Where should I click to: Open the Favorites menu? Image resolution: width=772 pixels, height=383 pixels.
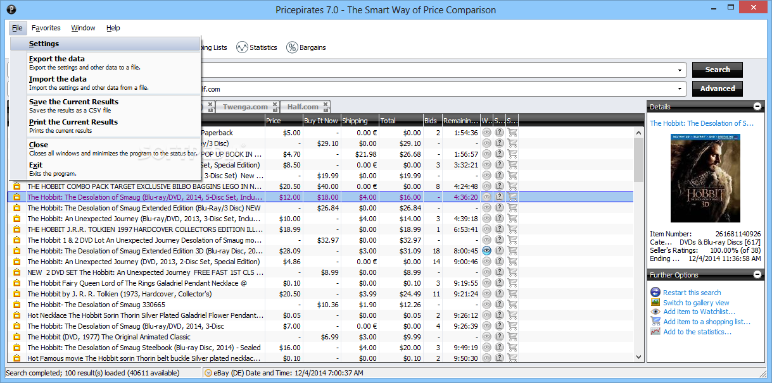(46, 28)
